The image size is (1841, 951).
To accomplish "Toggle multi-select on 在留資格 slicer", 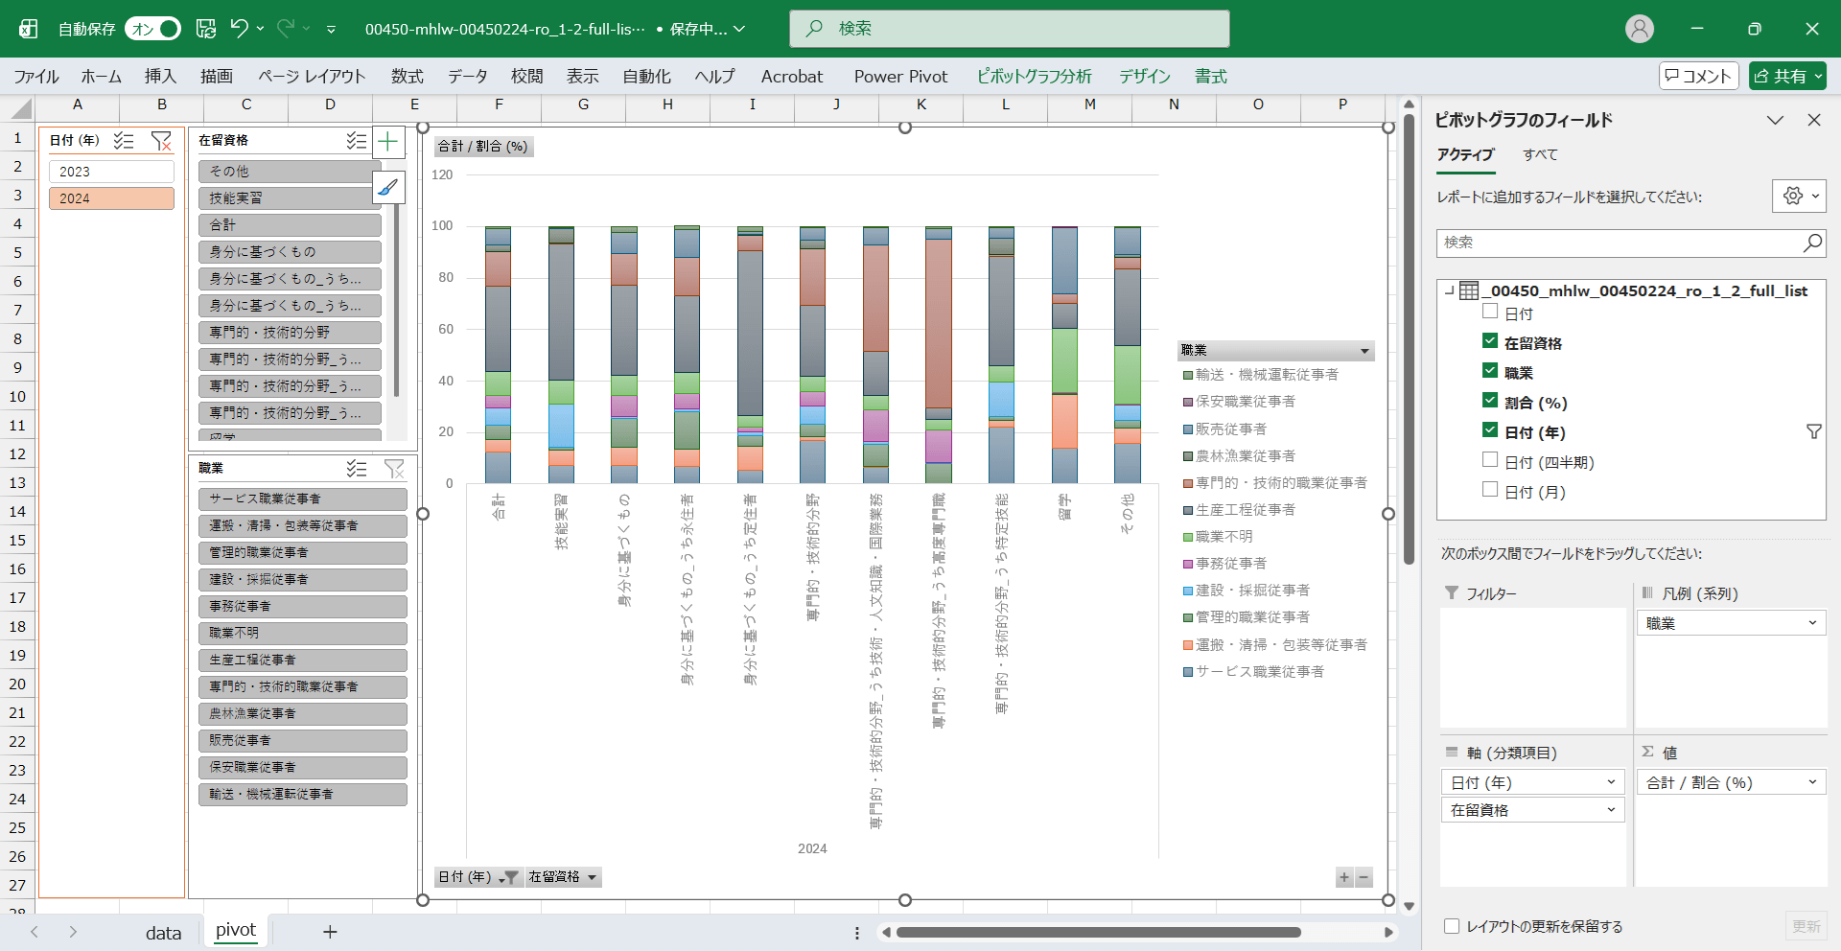I will 356,141.
